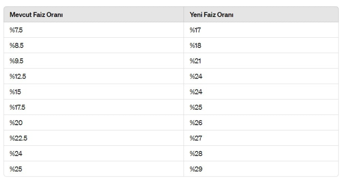The width and height of the screenshot is (343, 181).
Task: Click the %15 current rate cell
Action: point(15,92)
